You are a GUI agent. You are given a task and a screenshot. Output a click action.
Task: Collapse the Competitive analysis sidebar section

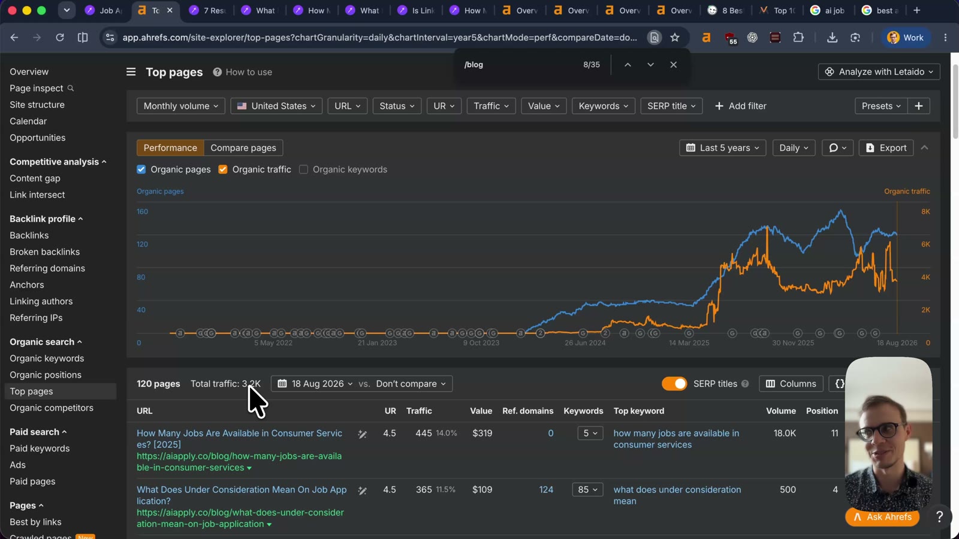[x=58, y=162]
